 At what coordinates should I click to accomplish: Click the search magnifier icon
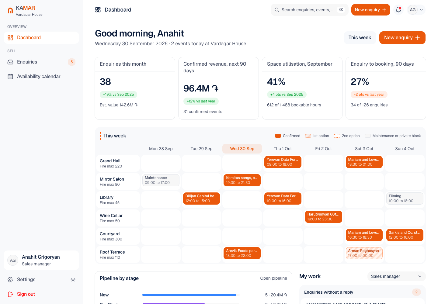click(277, 10)
